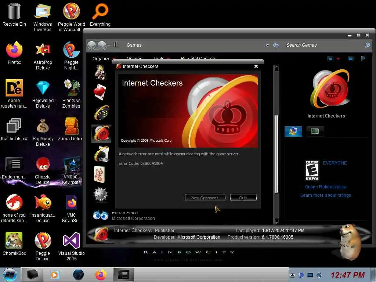Select Mahjong Titans icon in Games list
This screenshot has height=282, width=376.
100,174
